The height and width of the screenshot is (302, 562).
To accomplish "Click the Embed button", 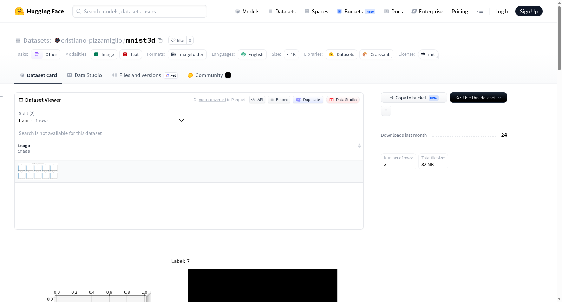I will (x=279, y=100).
